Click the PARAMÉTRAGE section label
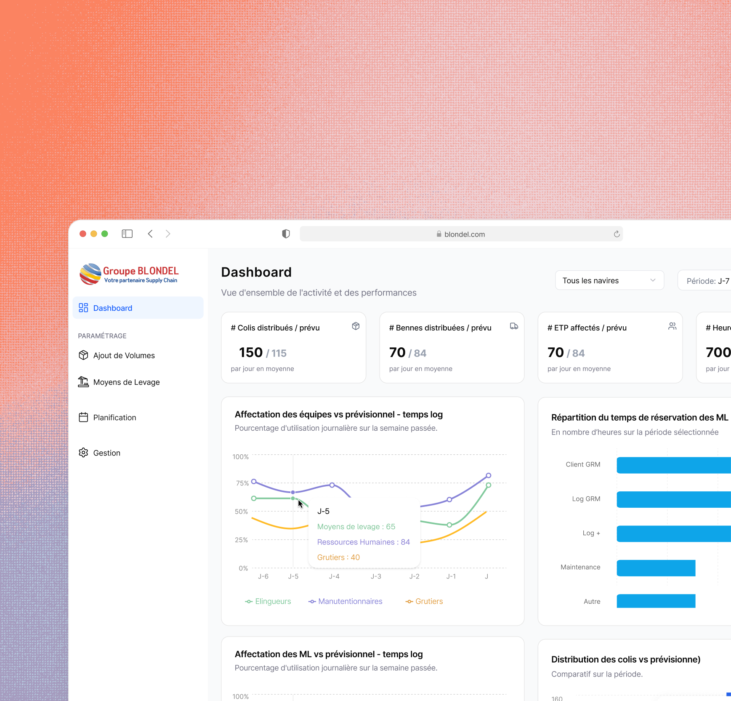This screenshot has height=701, width=731. pos(102,336)
